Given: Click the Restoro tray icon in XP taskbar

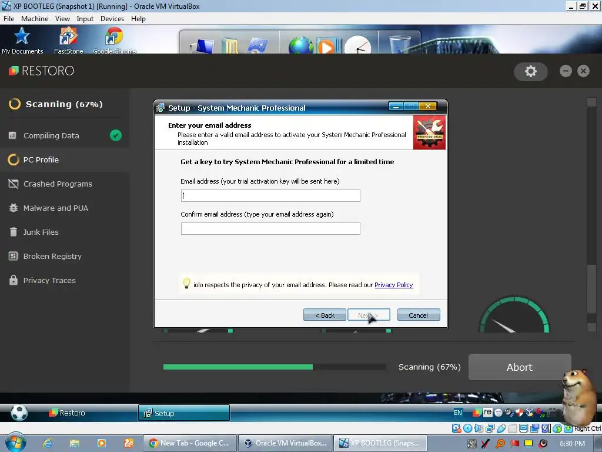Looking at the screenshot, I should click(477, 413).
